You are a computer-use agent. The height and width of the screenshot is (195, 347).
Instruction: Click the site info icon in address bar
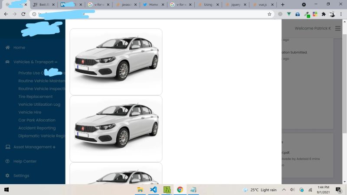[34, 14]
